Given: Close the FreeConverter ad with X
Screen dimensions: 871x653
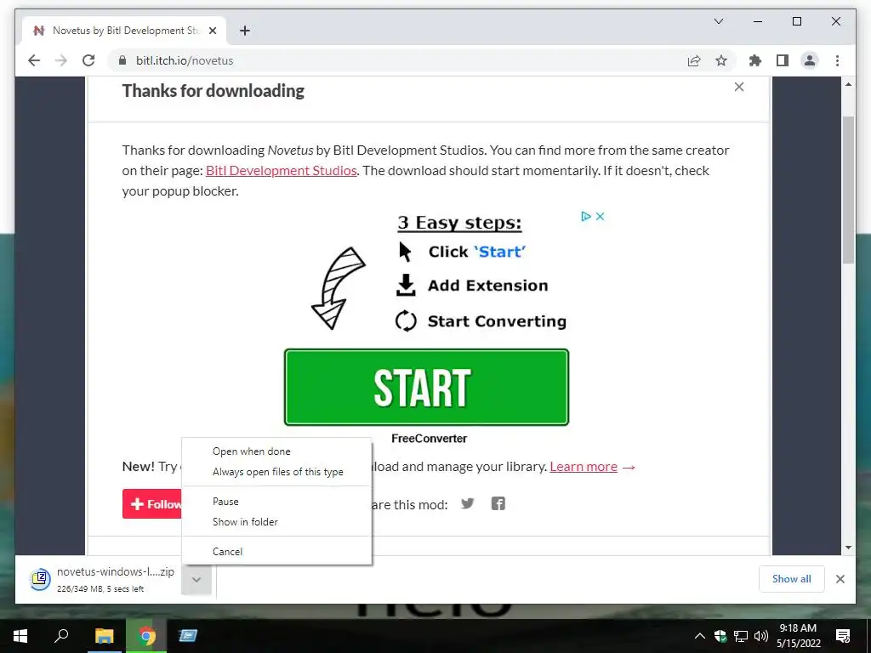Looking at the screenshot, I should [600, 217].
